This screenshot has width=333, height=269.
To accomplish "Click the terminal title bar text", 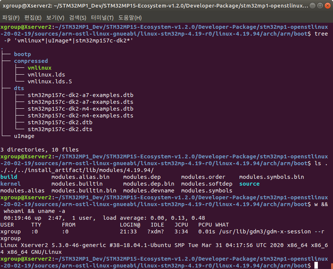I will [x=155, y=6].
